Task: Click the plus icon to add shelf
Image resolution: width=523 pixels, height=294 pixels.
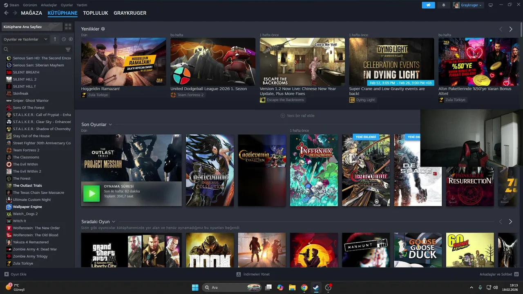Action: [282, 116]
